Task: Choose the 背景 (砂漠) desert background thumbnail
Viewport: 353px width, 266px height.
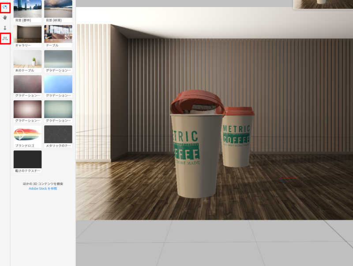Action: point(58,9)
